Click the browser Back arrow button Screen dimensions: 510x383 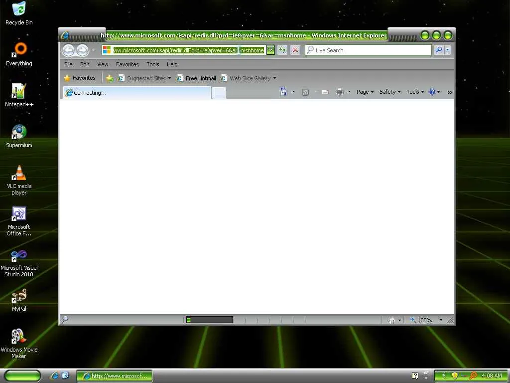click(69, 50)
